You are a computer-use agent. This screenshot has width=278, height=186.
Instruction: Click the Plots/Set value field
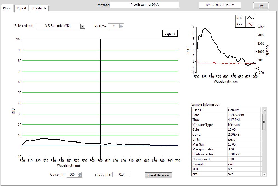[x=114, y=26]
